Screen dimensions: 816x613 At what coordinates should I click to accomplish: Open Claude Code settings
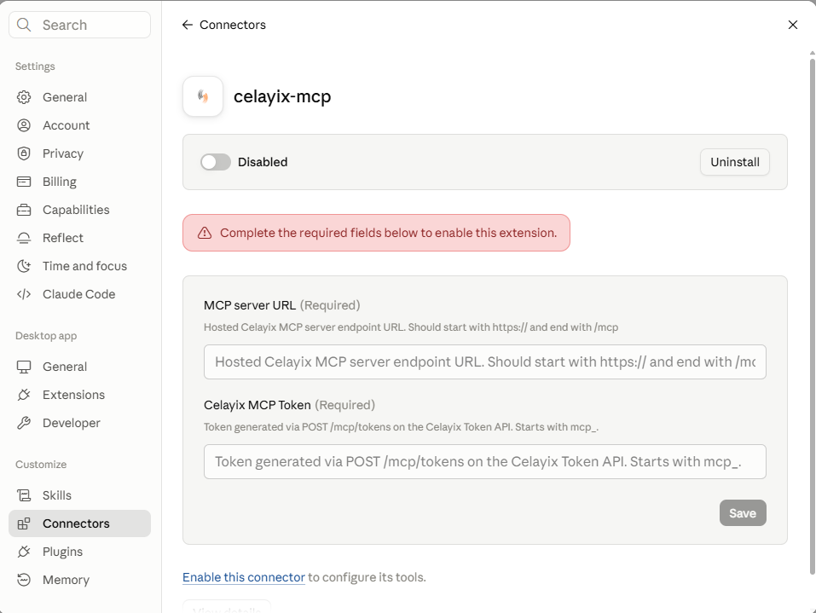pyautogui.click(x=79, y=294)
